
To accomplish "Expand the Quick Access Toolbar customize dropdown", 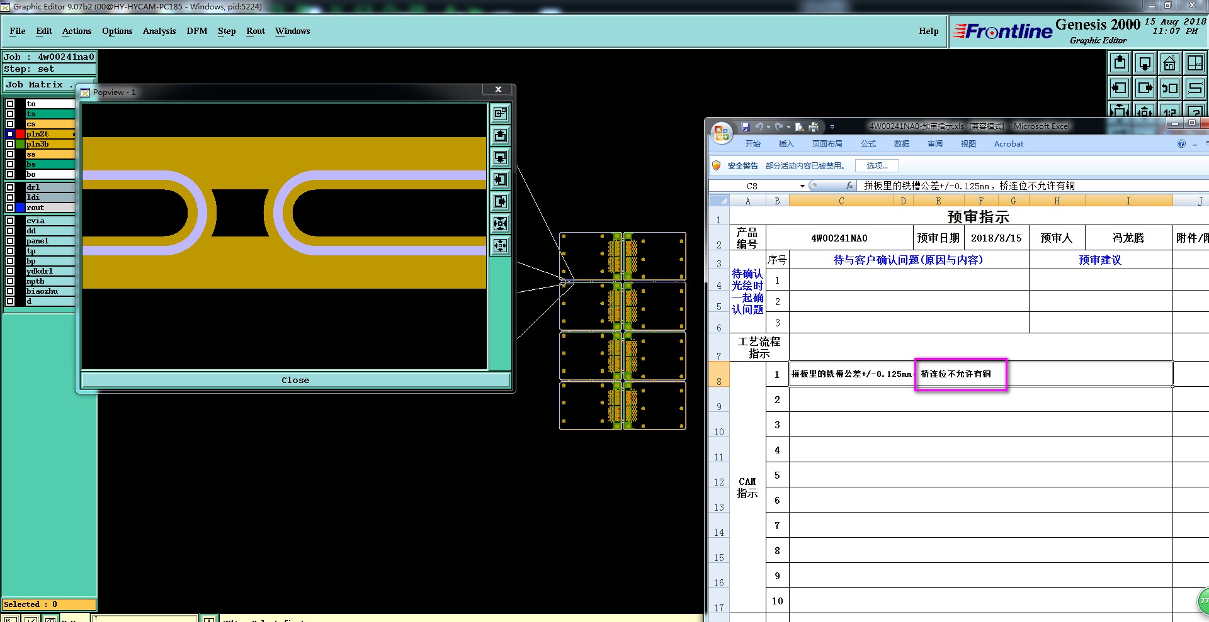I will tap(832, 126).
